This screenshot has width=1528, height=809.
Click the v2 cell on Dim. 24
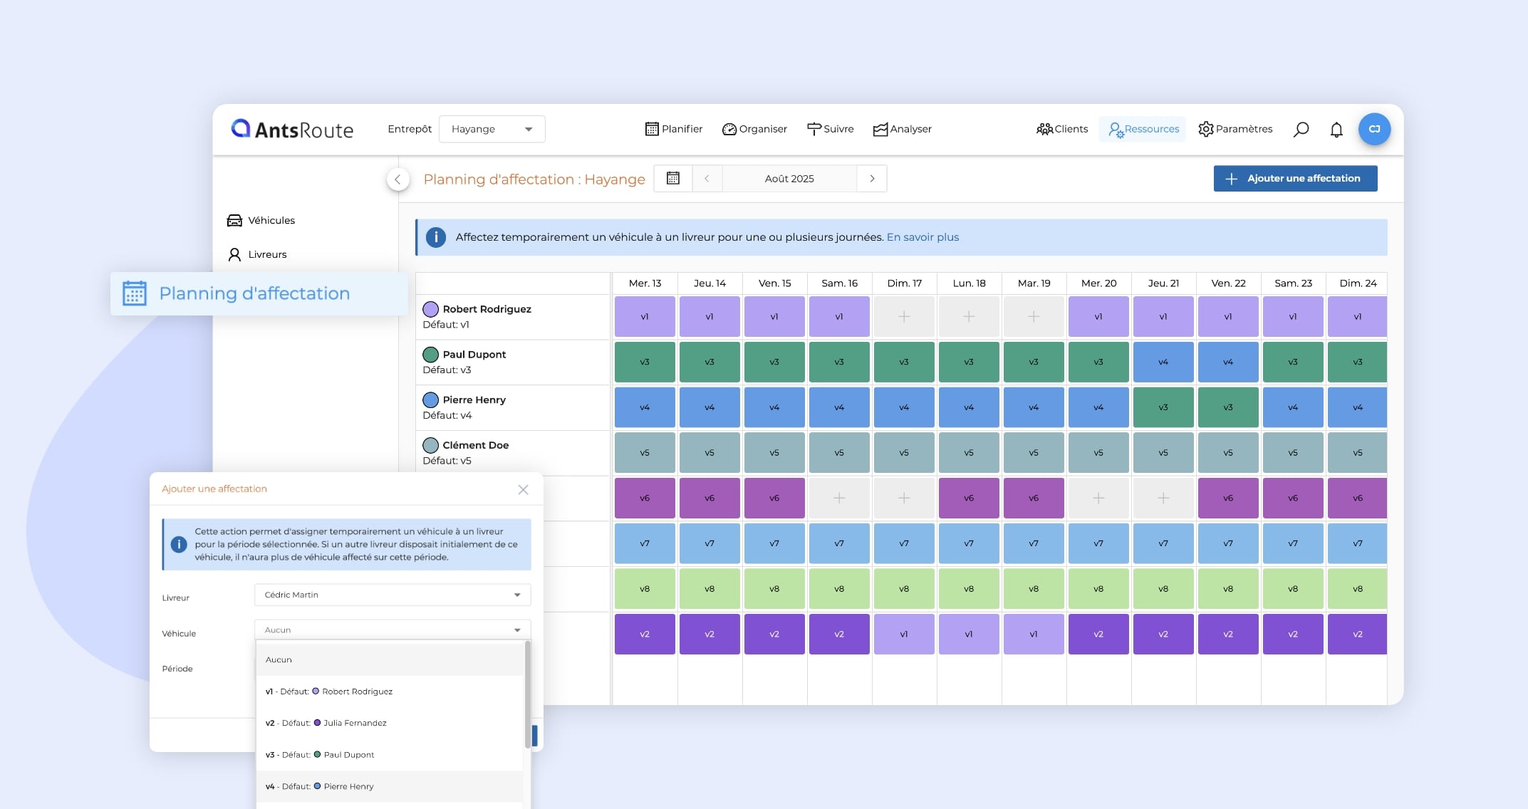coord(1357,634)
